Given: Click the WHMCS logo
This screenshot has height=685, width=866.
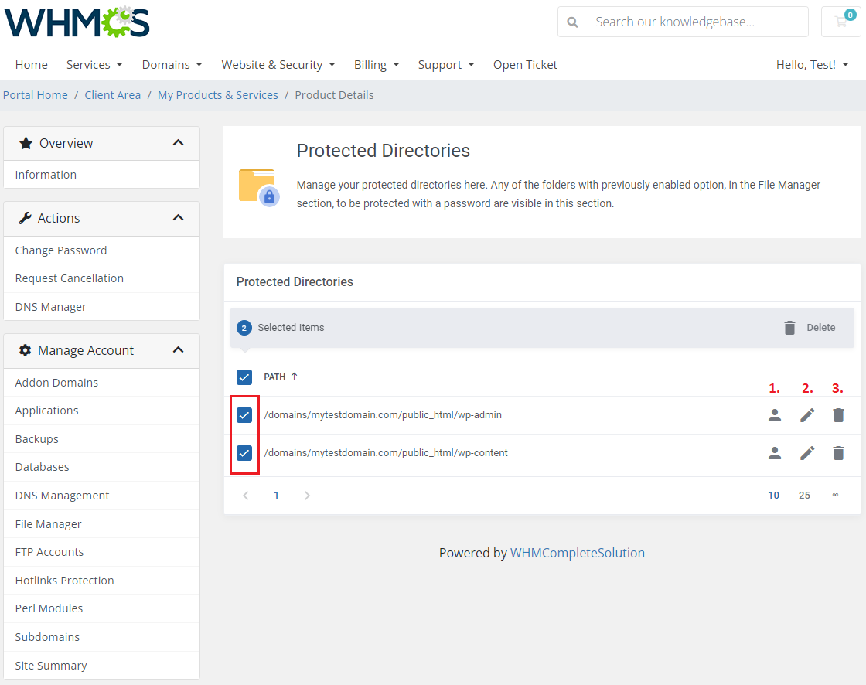Looking at the screenshot, I should [x=77, y=22].
